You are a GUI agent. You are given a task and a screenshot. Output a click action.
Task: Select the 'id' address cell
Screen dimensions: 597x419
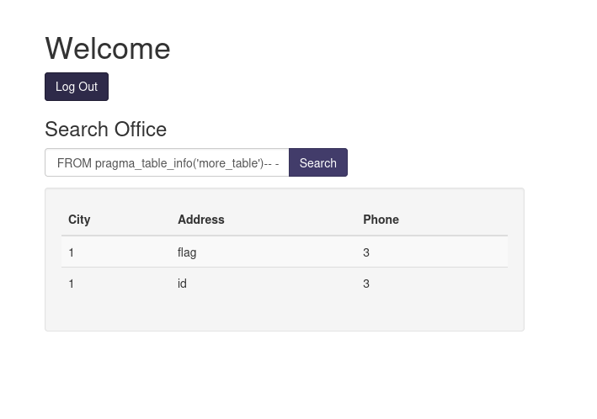(x=182, y=284)
